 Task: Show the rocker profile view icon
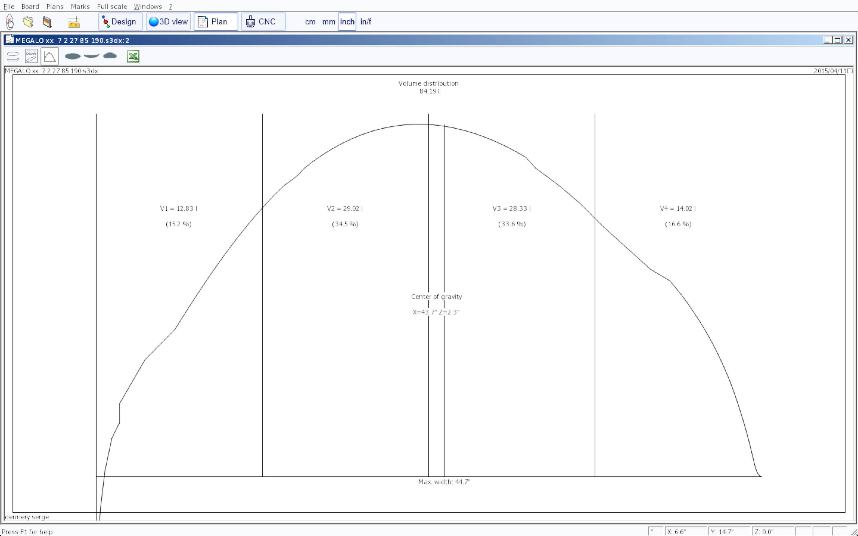pyautogui.click(x=91, y=56)
